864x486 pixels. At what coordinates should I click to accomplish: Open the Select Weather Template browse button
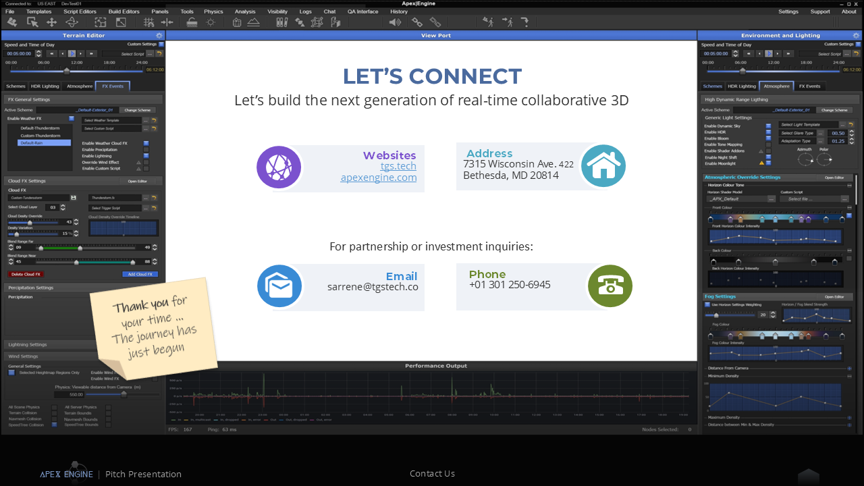pyautogui.click(x=146, y=120)
